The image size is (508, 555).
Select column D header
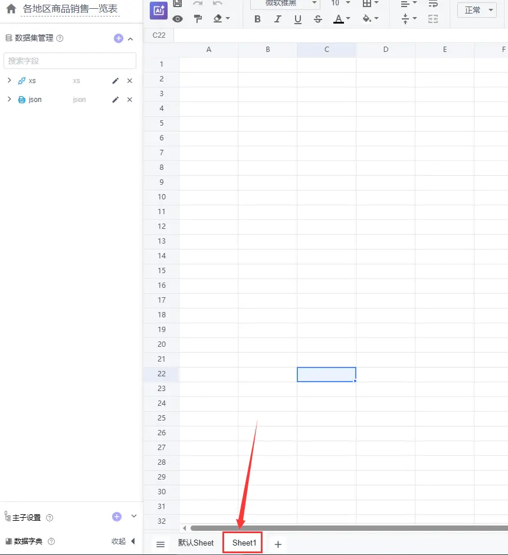click(385, 50)
